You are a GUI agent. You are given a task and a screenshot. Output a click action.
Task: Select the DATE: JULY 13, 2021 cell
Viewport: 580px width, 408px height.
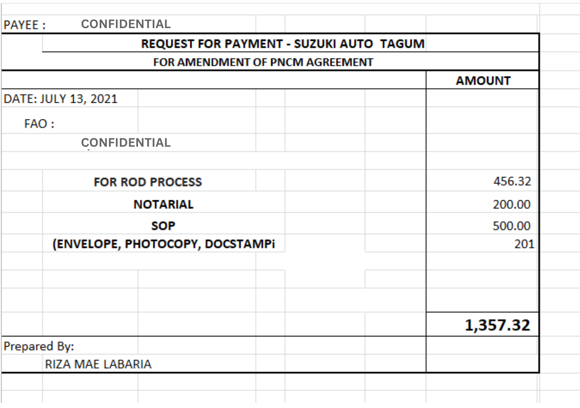(x=61, y=99)
